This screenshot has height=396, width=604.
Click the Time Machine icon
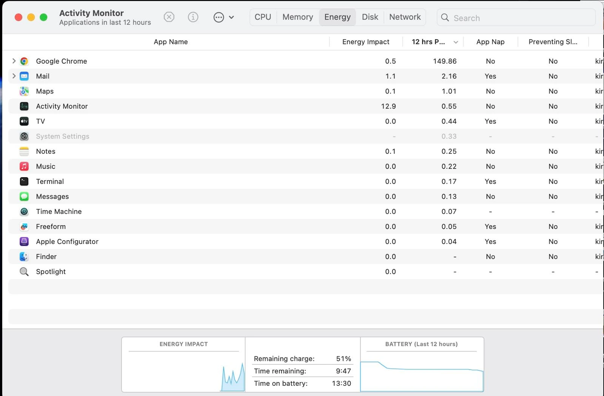point(24,212)
